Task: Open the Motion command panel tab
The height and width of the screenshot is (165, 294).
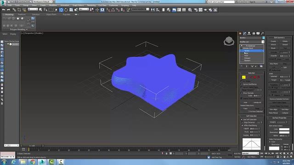Action: tap(254, 33)
